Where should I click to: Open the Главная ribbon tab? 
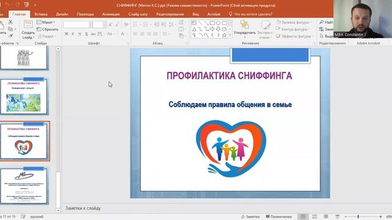tap(19, 14)
